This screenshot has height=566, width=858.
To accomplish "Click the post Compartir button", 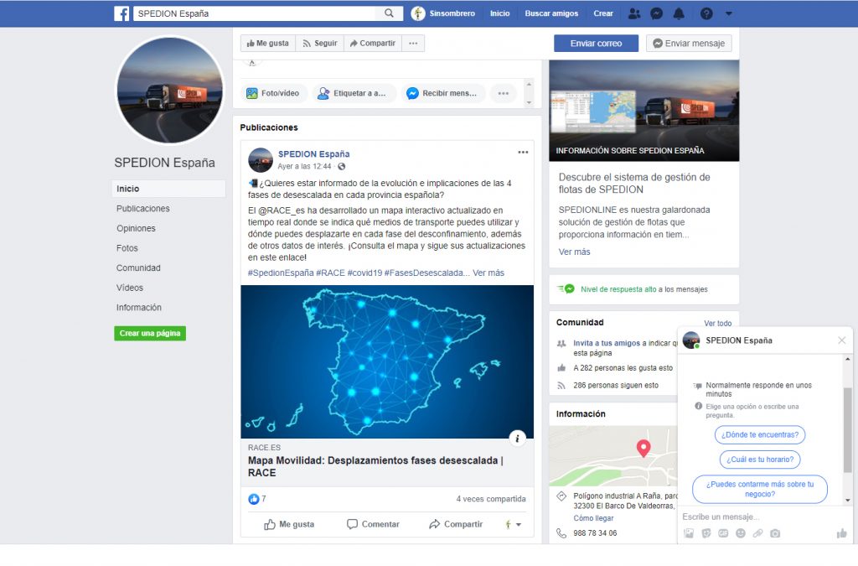I will 456,524.
